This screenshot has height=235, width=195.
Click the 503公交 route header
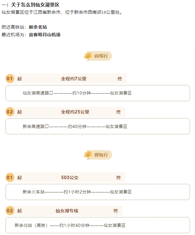click(x=70, y=177)
